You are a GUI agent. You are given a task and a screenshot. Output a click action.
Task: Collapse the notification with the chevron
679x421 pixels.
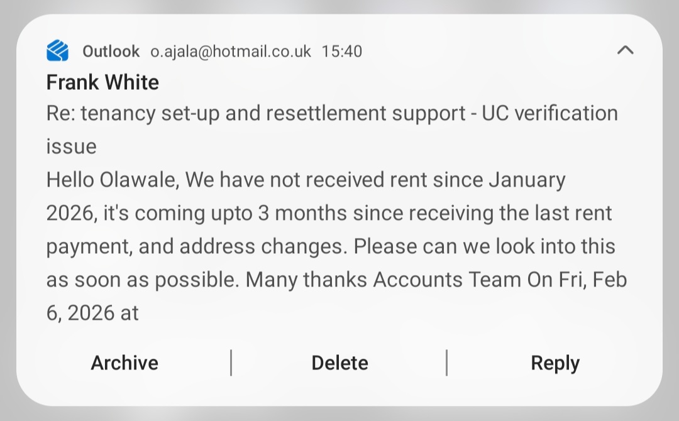click(625, 50)
